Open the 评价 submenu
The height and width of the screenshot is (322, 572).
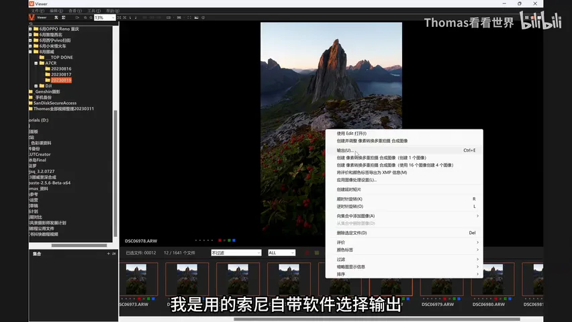[404, 242]
